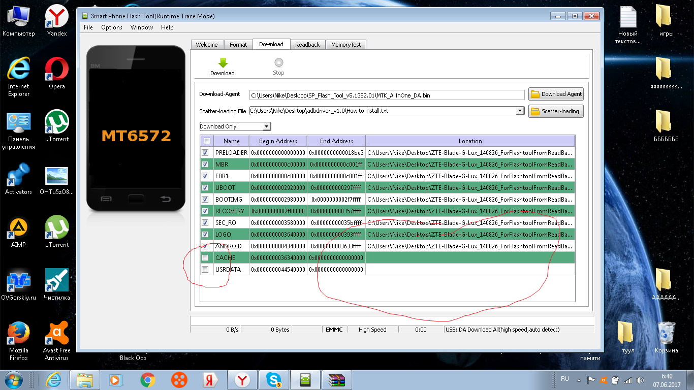Open the Корзина recycle bin icon

click(666, 334)
